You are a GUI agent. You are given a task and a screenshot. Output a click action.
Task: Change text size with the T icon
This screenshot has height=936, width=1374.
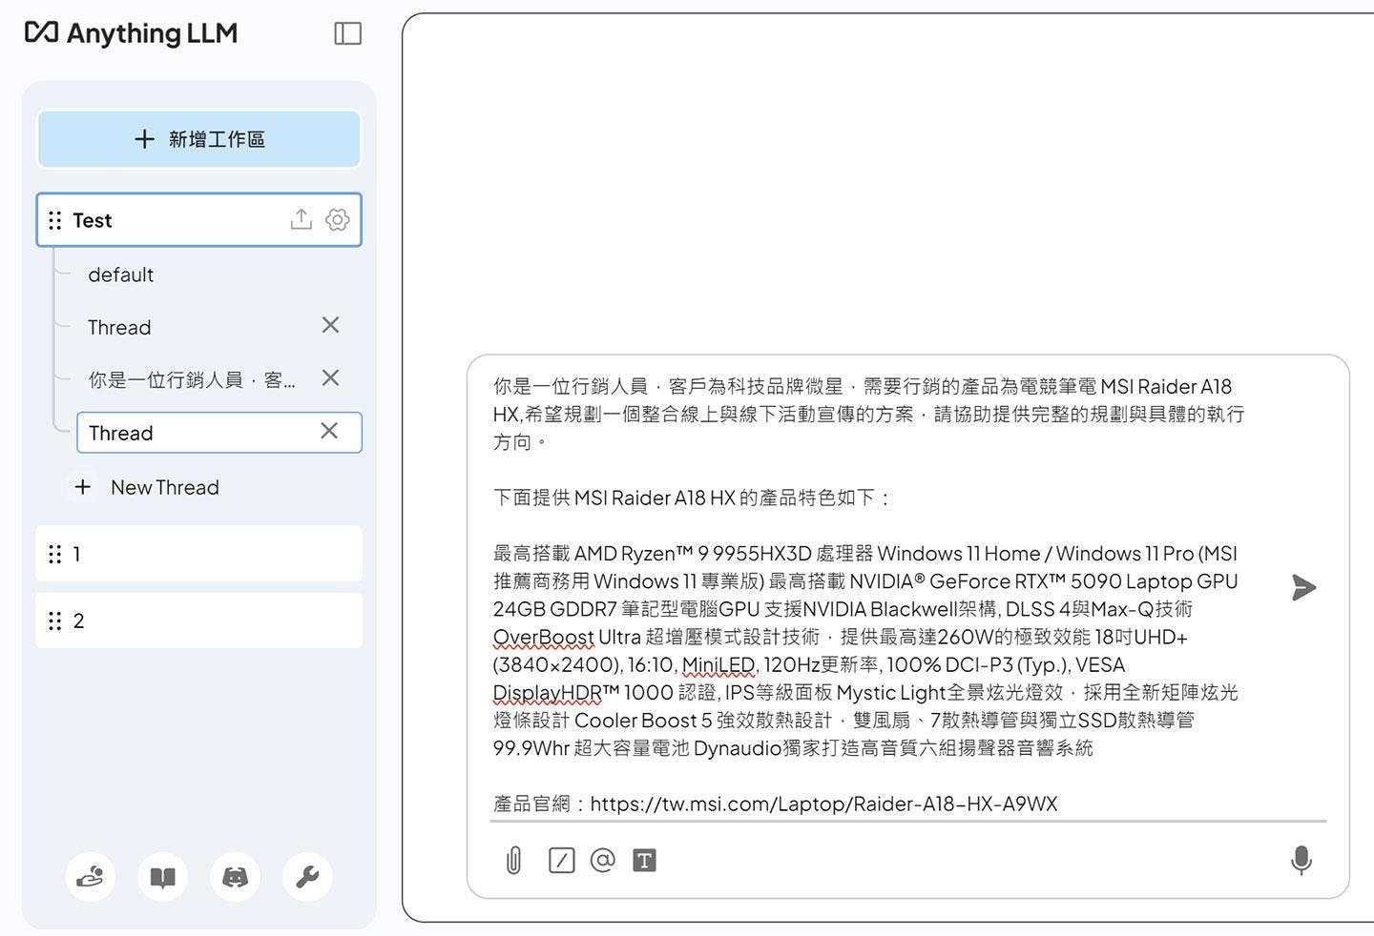[645, 861]
